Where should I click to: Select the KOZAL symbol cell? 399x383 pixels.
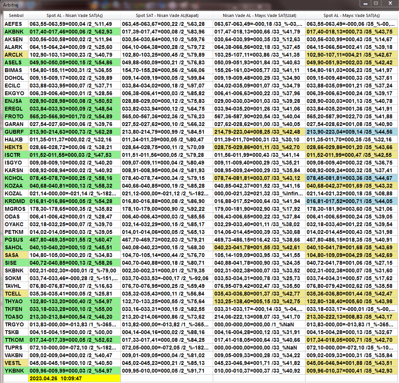coord(16,193)
